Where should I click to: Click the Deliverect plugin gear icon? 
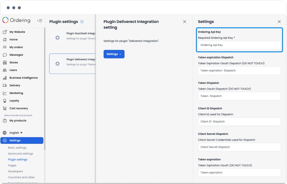pos(57,64)
